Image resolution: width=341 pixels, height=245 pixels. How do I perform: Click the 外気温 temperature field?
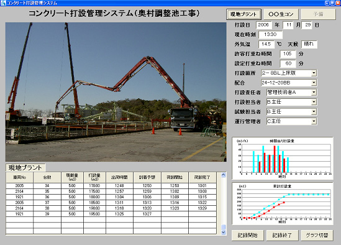point(266,44)
